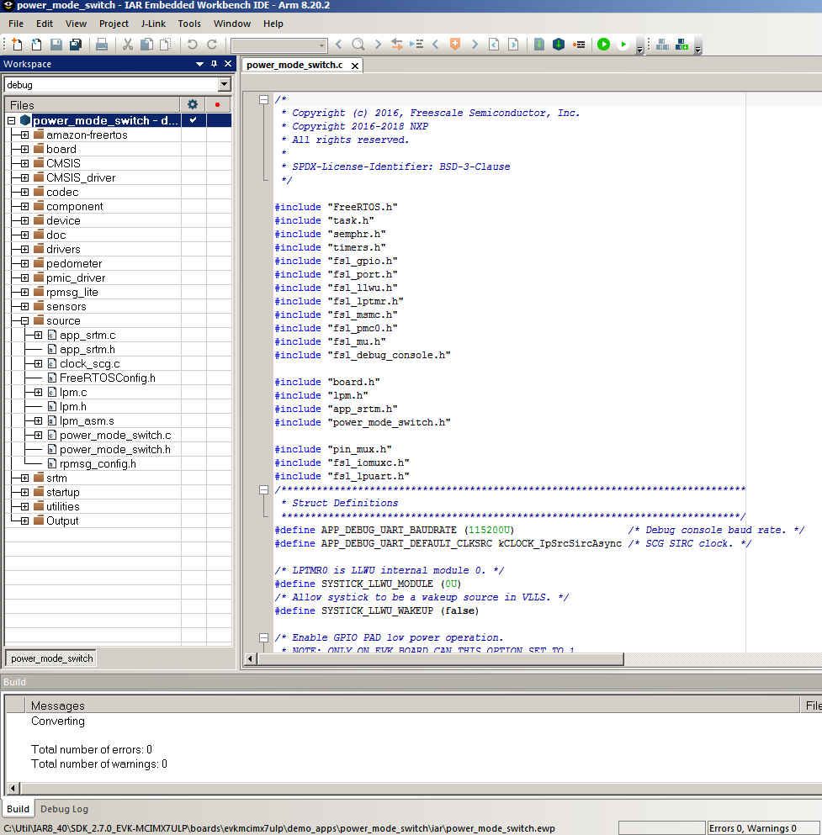
Task: Expand the app_srtm.c file node
Action: point(39,335)
